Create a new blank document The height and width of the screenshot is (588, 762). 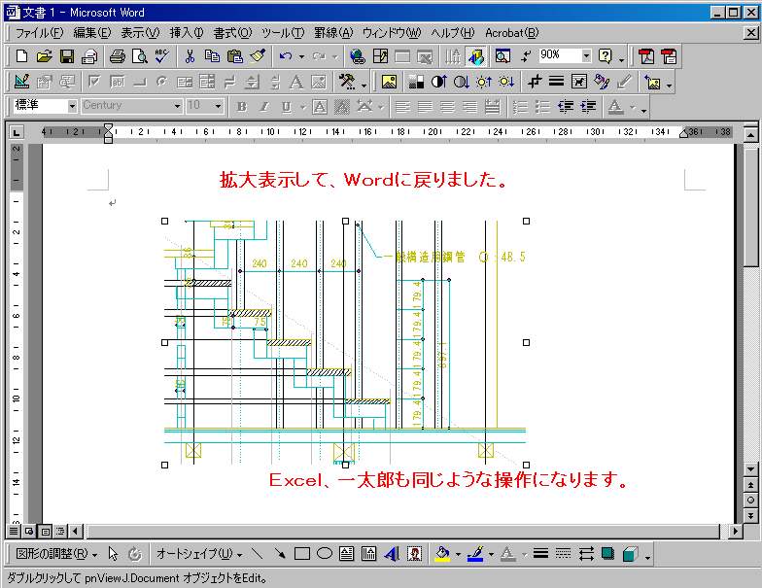click(21, 56)
